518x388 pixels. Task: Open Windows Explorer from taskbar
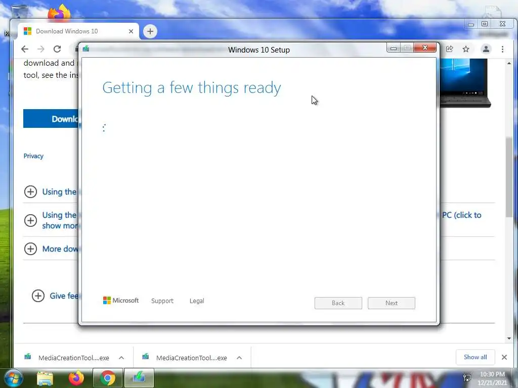45,378
